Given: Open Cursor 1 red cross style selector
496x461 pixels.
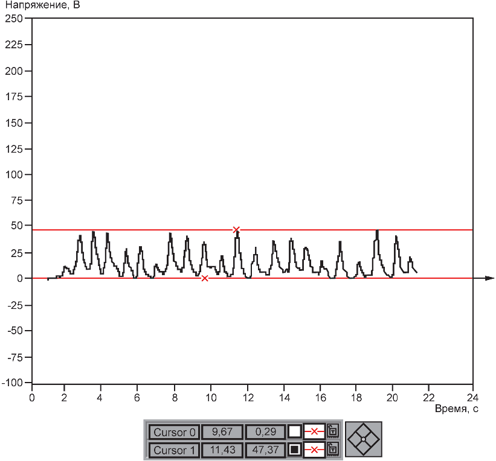Looking at the screenshot, I should (x=314, y=450).
